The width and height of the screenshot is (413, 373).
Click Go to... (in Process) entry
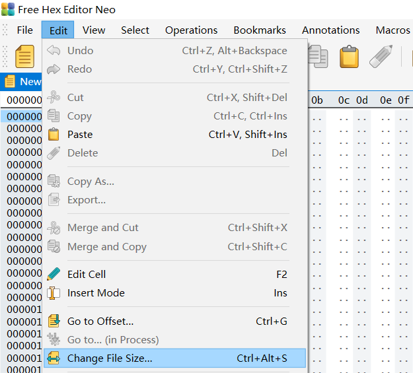tap(175, 339)
